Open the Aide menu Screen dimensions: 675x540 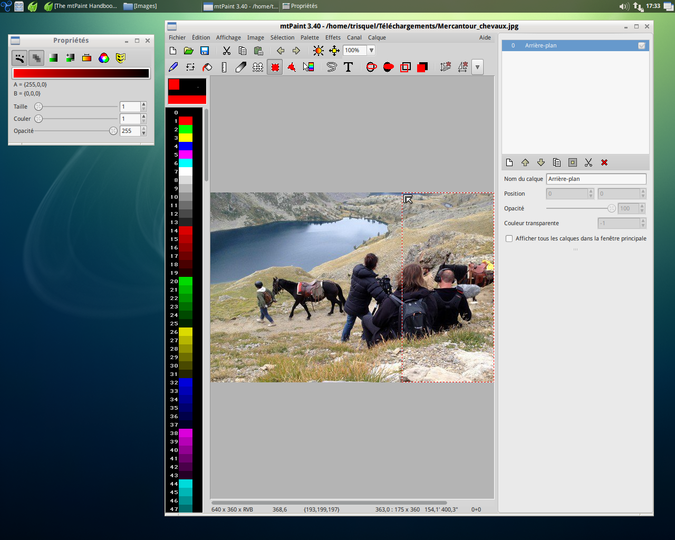[x=485, y=37]
